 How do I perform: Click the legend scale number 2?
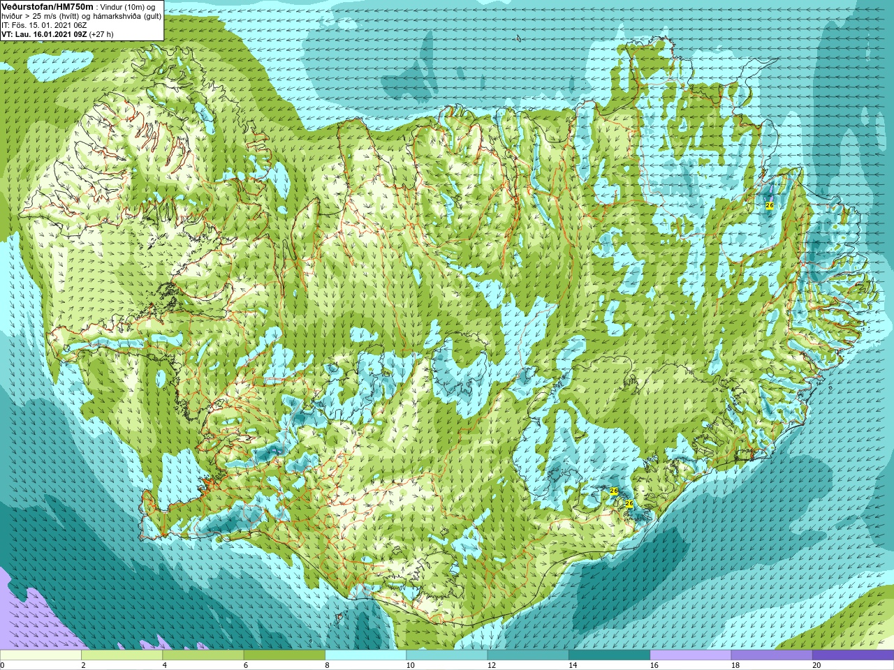tap(83, 665)
